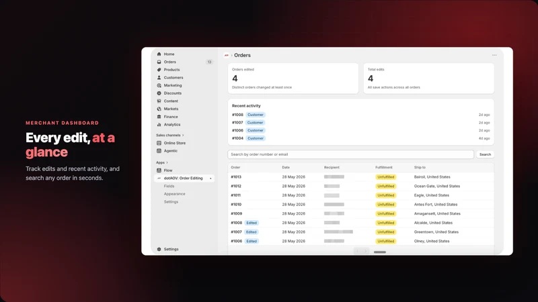
Task: Click the Recipient column header
Action: coord(332,167)
